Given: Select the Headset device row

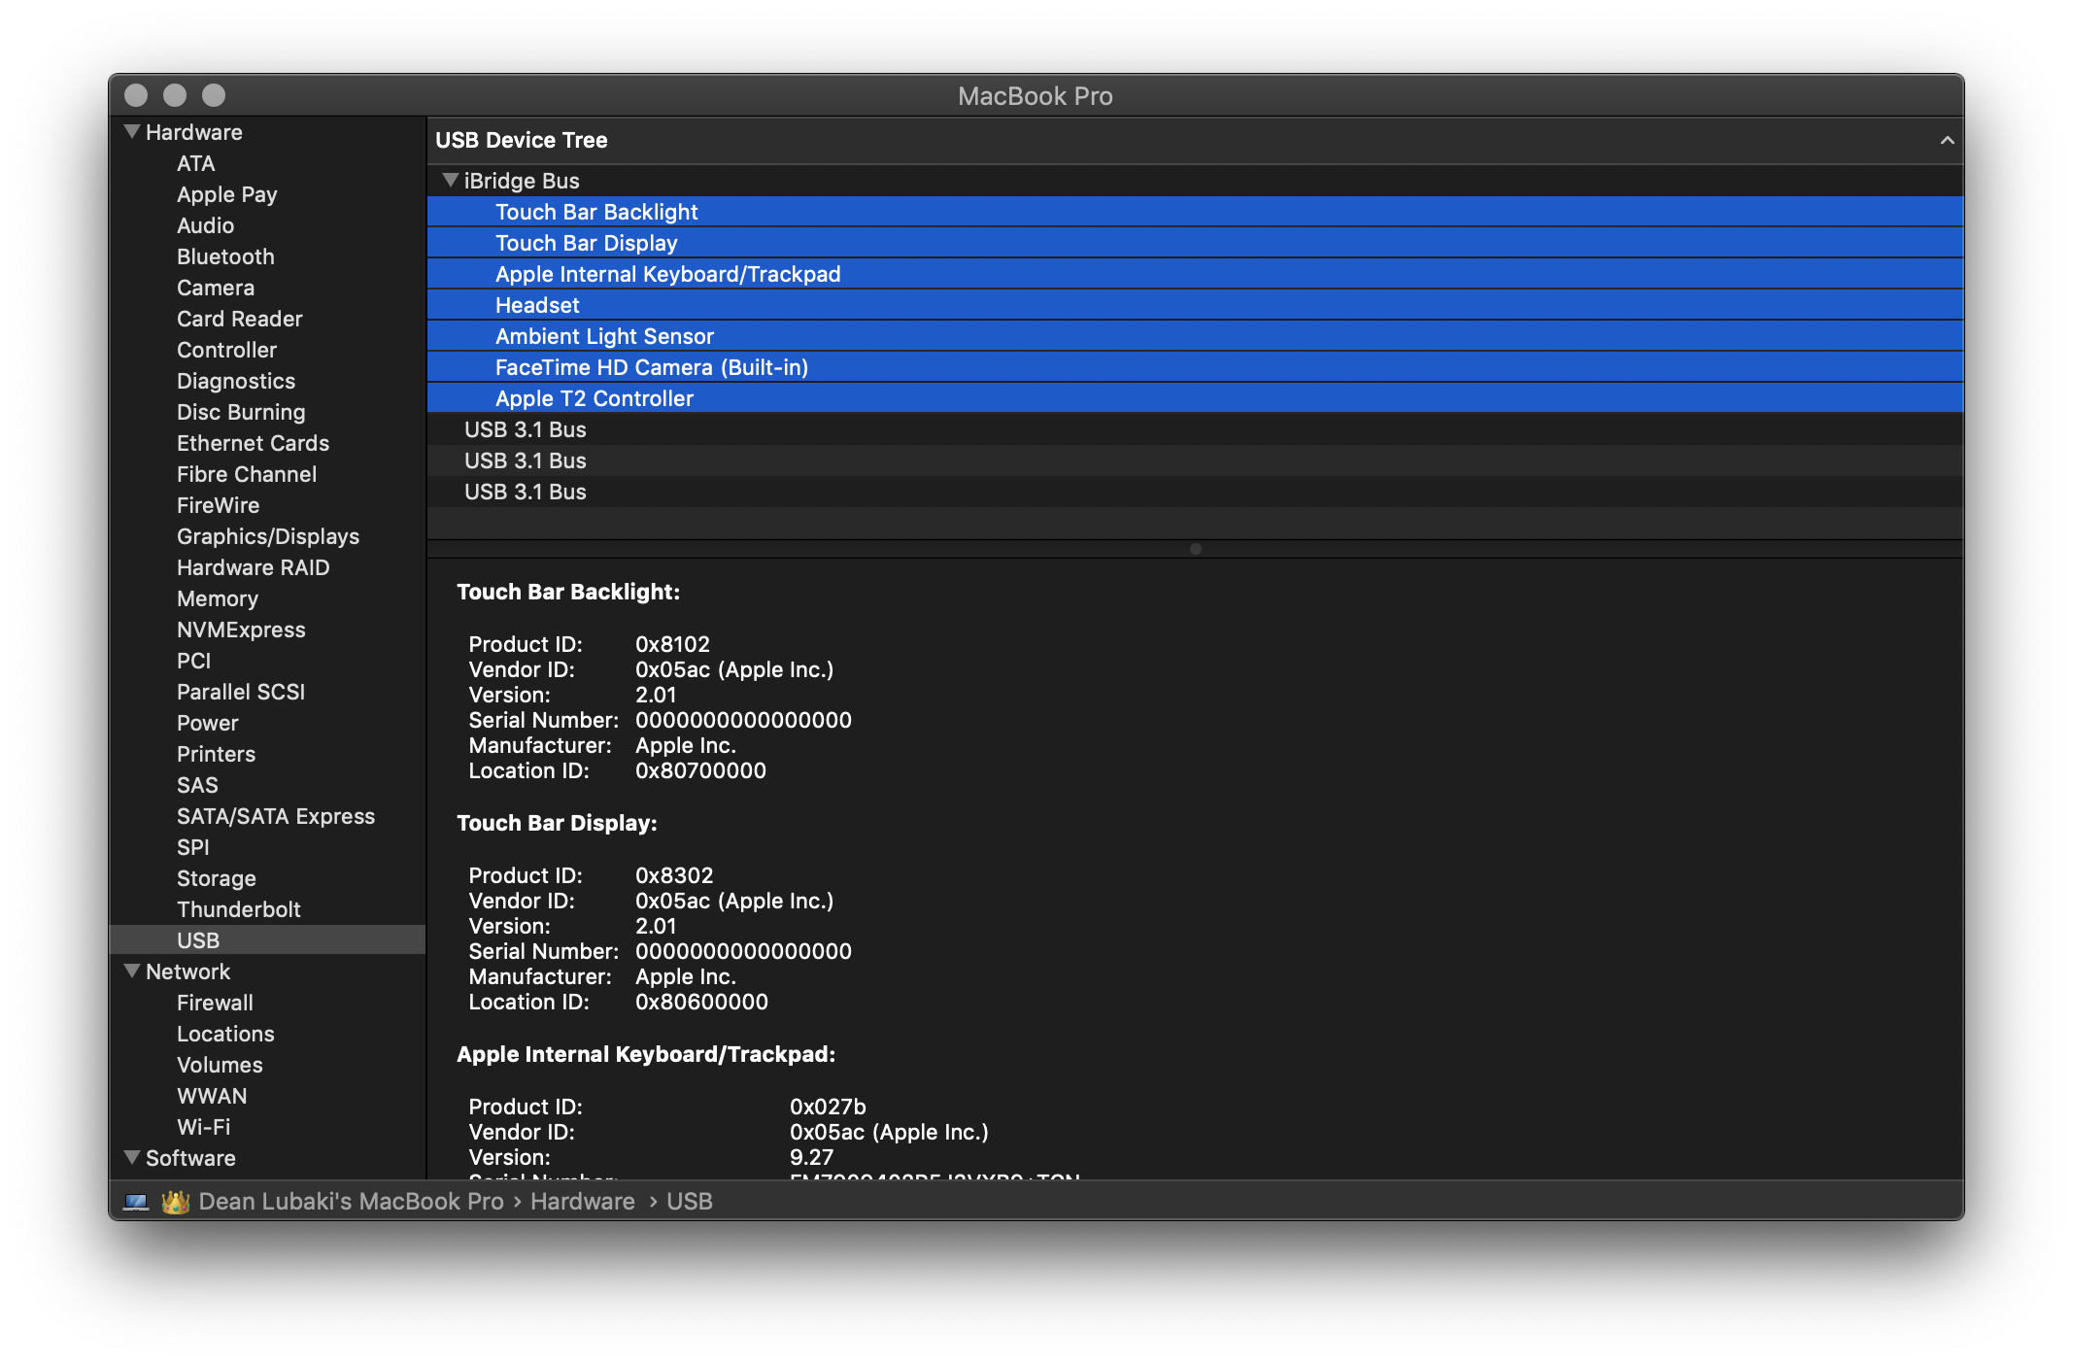Looking at the screenshot, I should (x=1195, y=305).
